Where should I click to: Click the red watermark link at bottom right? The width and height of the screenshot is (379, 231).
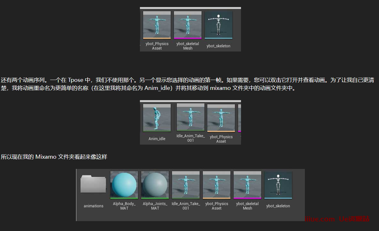click(337, 219)
